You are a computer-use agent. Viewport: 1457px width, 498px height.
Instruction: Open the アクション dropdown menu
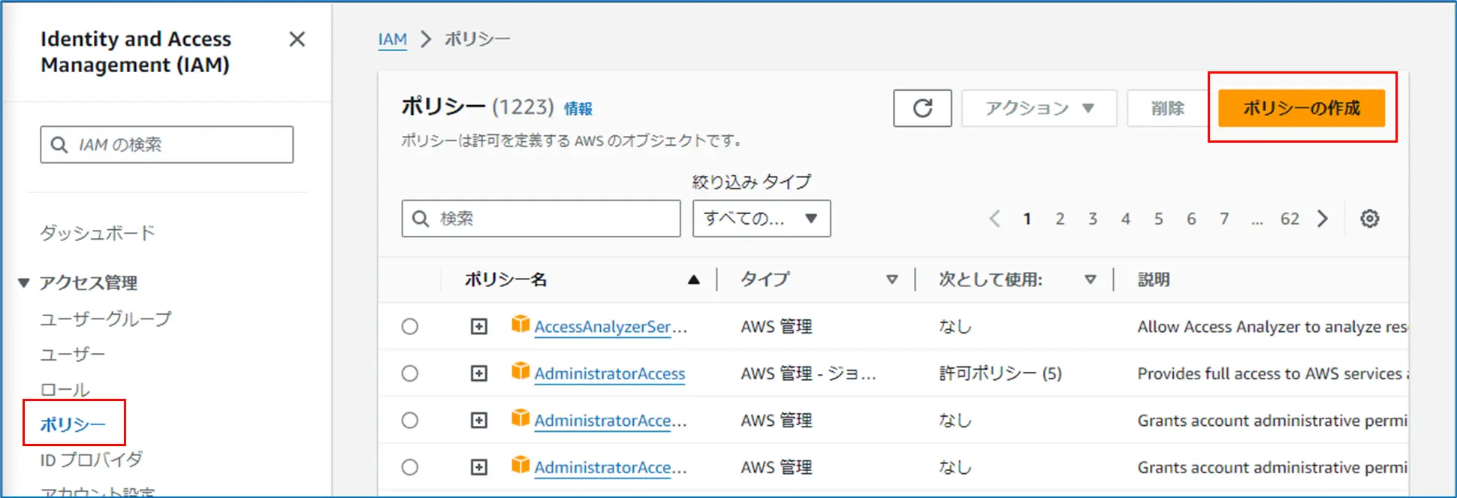point(1039,108)
